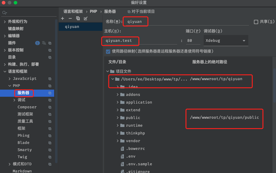
Task: Click the translate icon beside 插件
Action: pyautogui.click(x=44, y=43)
